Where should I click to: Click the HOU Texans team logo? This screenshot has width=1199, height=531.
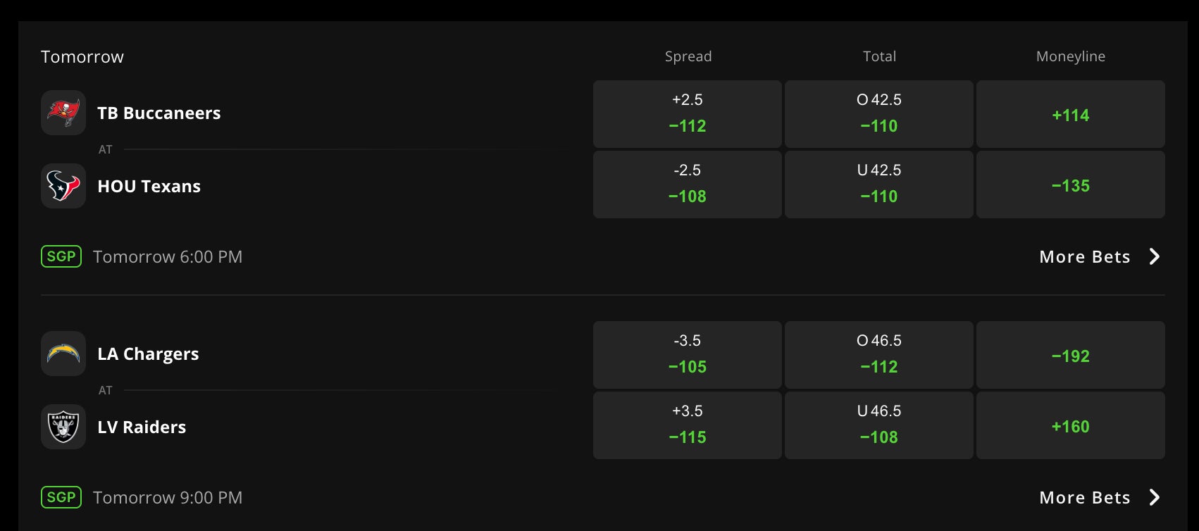coord(63,186)
